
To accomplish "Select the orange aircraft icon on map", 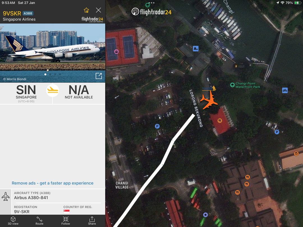I will tap(209, 100).
